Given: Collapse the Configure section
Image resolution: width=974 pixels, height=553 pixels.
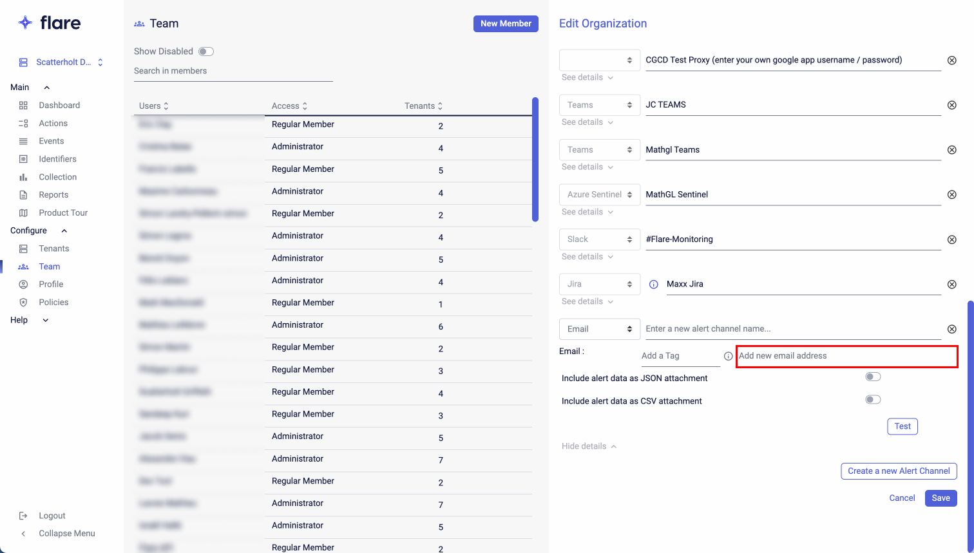Looking at the screenshot, I should 63,230.
